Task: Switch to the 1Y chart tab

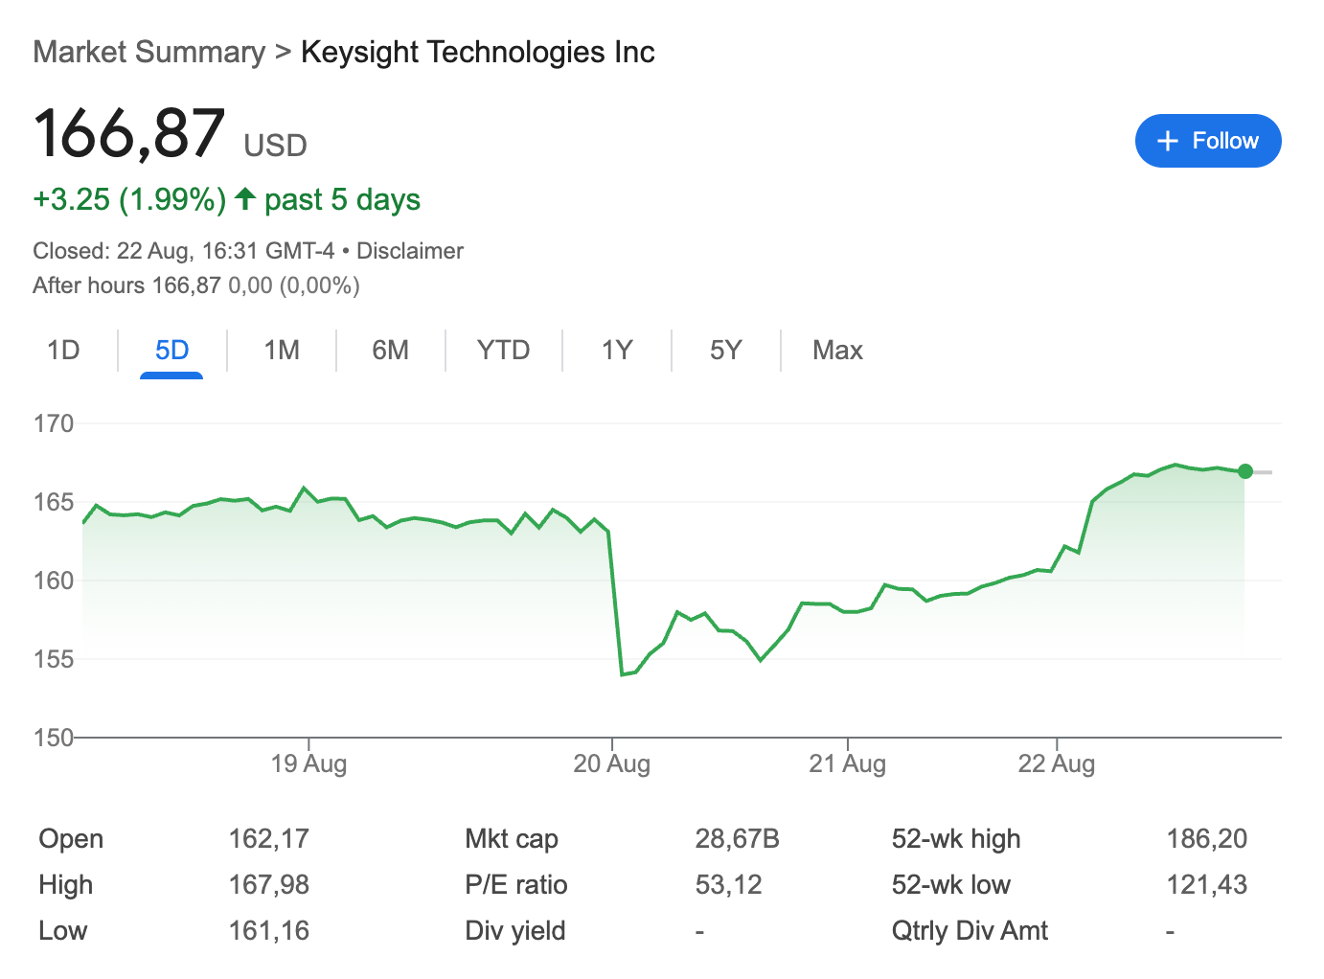Action: (617, 350)
